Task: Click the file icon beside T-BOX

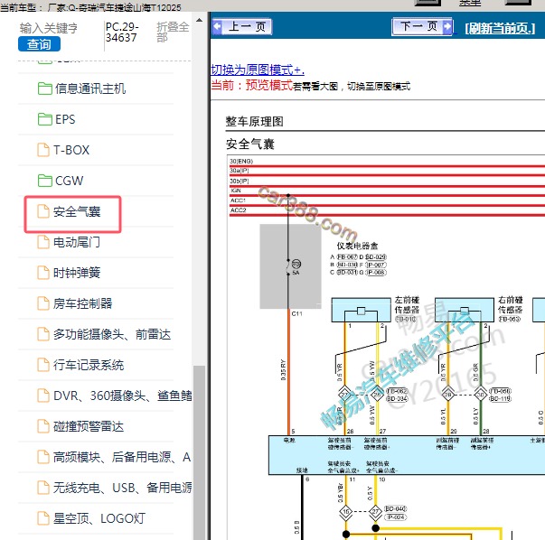Action: 43,150
